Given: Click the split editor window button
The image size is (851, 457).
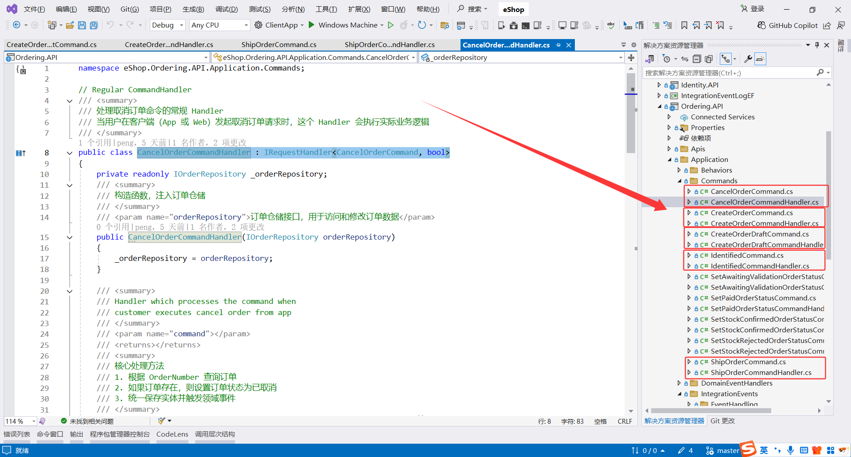Looking at the screenshot, I should [x=631, y=57].
